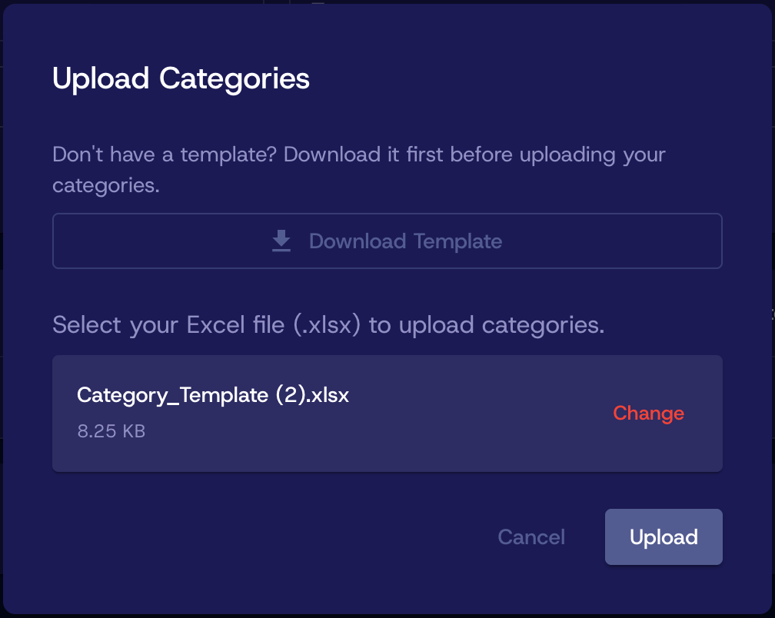Click the word "categories." in the description

106,185
